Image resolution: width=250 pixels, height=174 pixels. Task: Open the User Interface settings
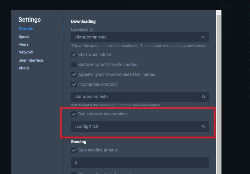click(x=31, y=60)
